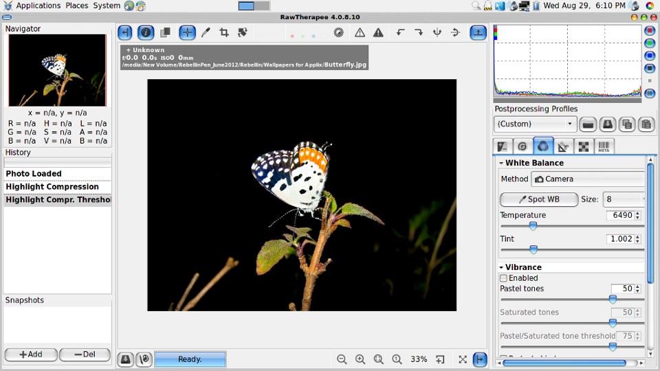Pick the white balance eyedropper tool
Viewport: 660px width, 371px height.
206,32
